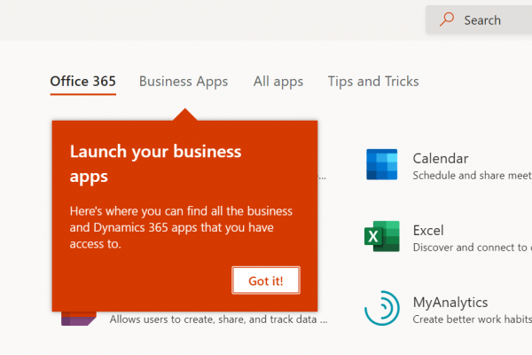
Task: Dismiss the callout with Got it!
Action: (x=266, y=280)
